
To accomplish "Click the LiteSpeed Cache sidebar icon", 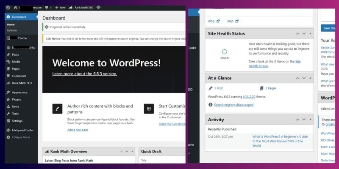I will click(8, 130).
